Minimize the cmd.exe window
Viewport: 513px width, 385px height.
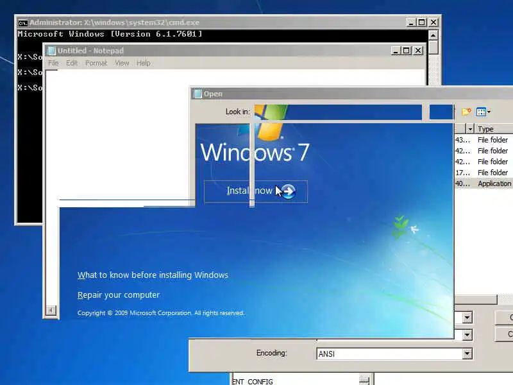tap(411, 22)
